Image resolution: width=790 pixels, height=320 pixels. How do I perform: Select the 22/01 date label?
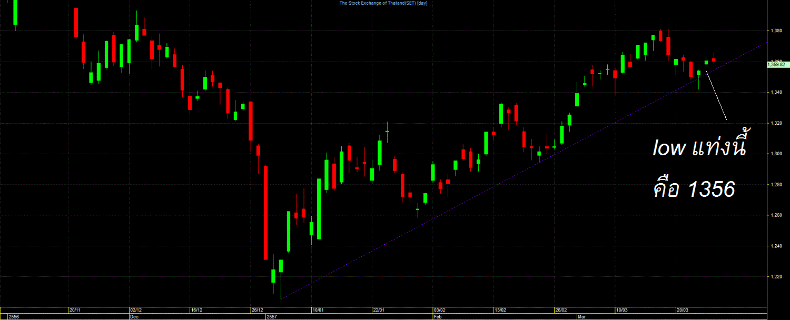[379, 310]
